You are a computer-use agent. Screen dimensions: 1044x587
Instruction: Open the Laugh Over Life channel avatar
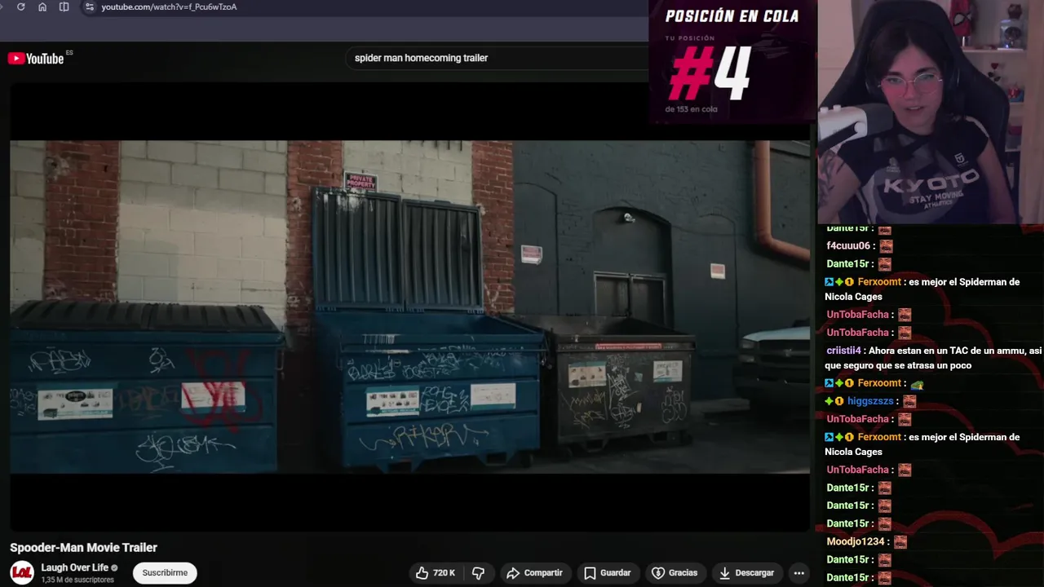tap(22, 572)
